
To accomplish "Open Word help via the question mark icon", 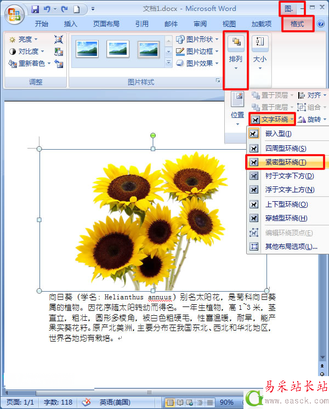I will click(321, 24).
